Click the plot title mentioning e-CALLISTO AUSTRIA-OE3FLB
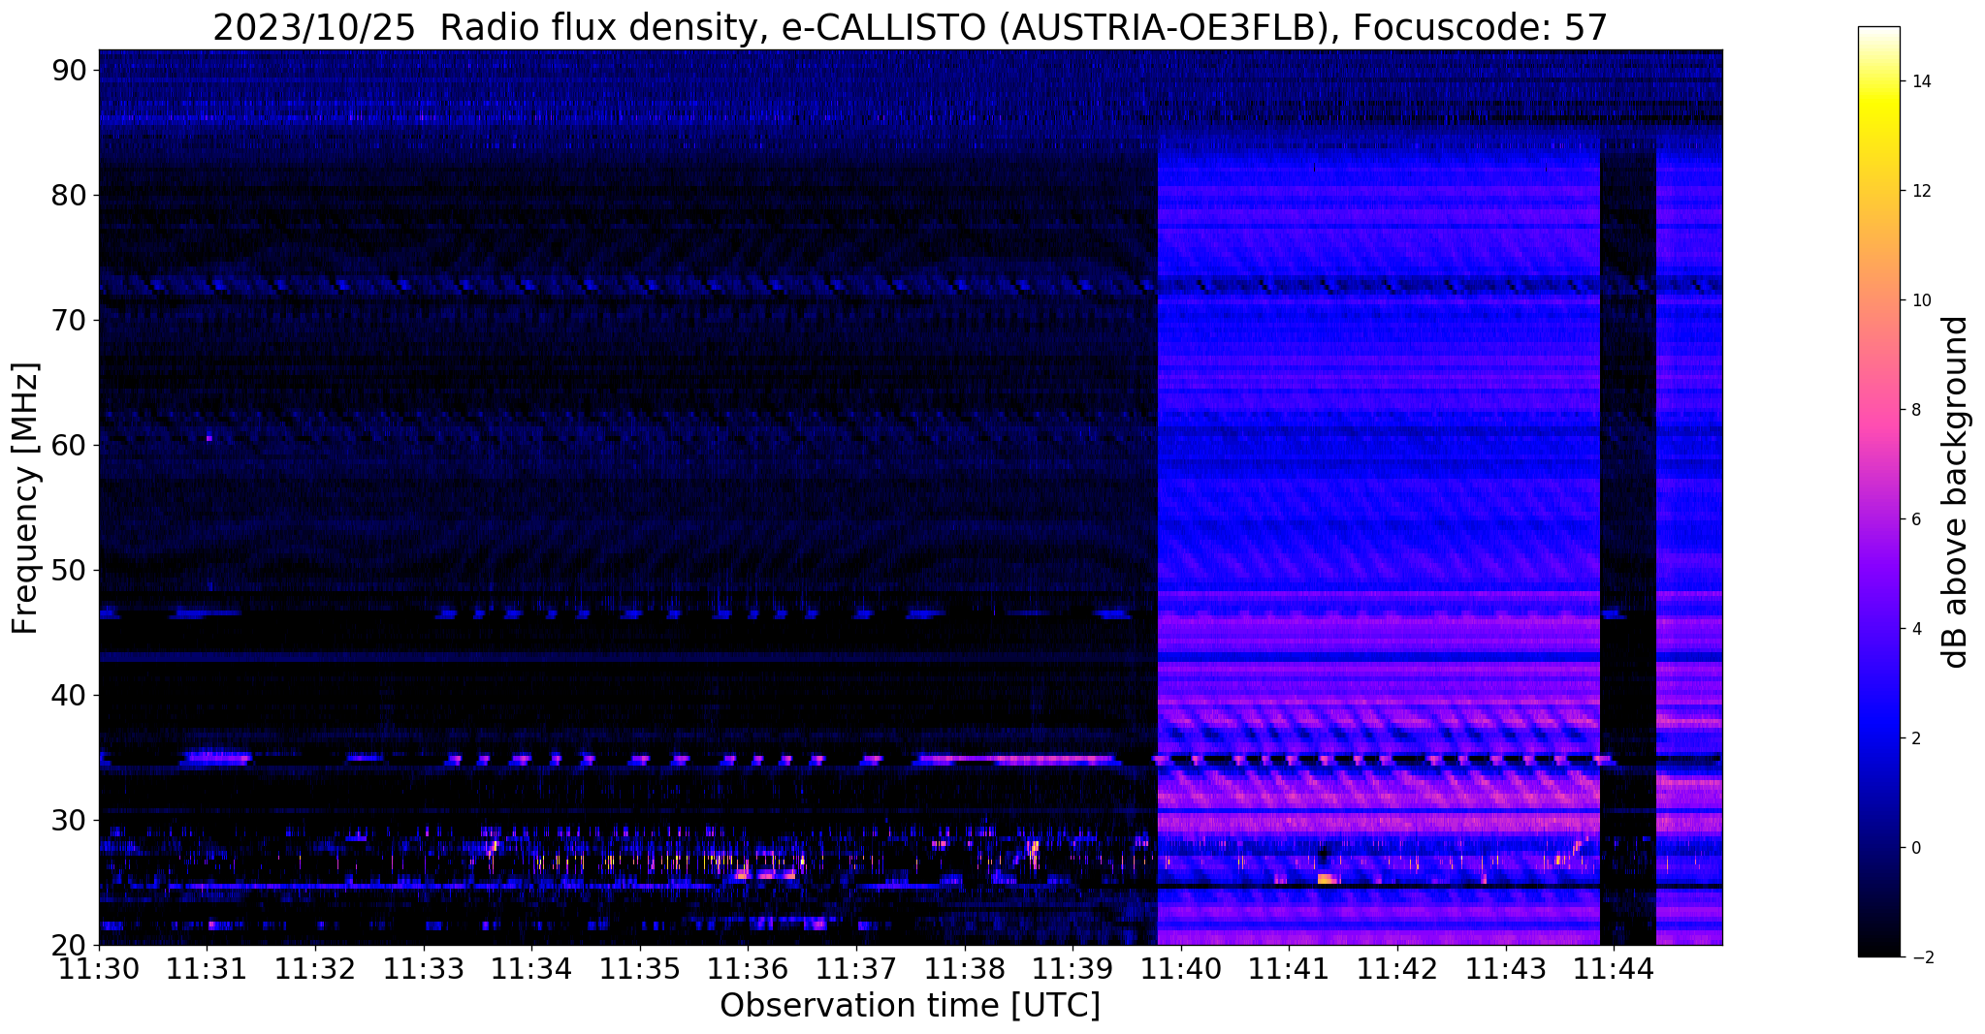The image size is (1985, 1034). pyautogui.click(x=911, y=26)
